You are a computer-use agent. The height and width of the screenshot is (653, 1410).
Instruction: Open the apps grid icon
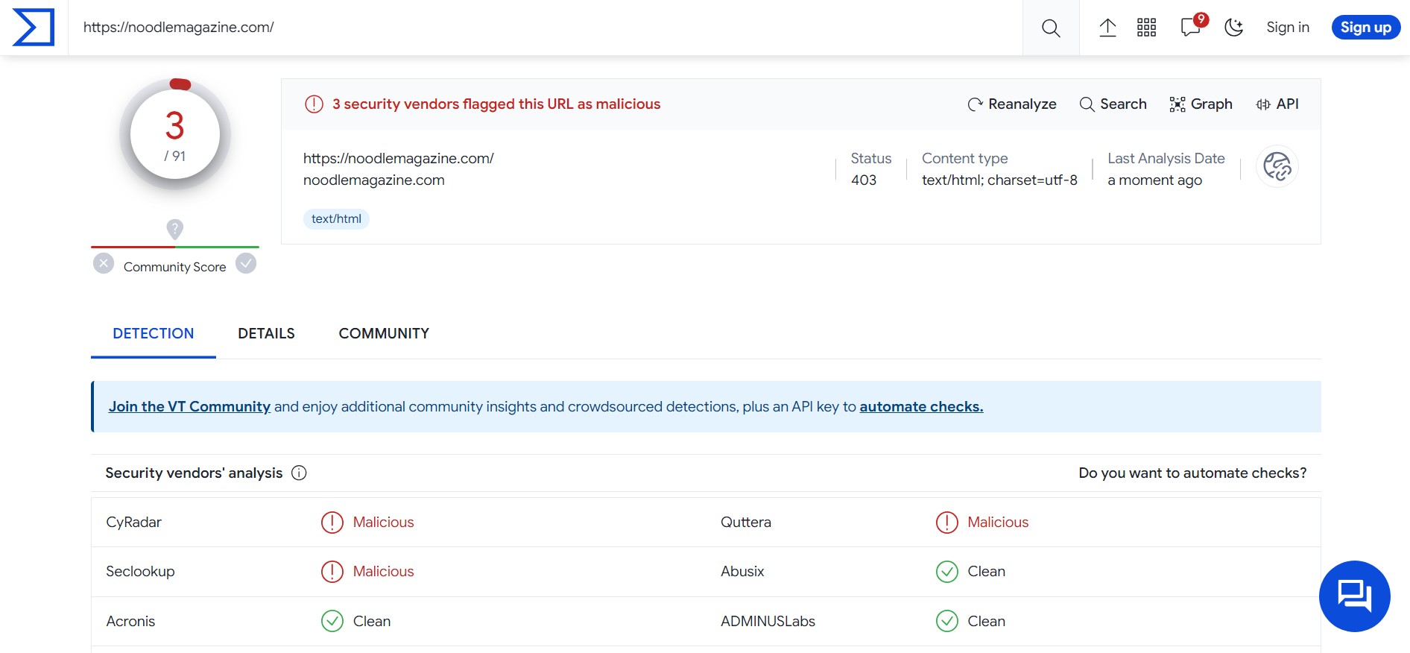1146,28
